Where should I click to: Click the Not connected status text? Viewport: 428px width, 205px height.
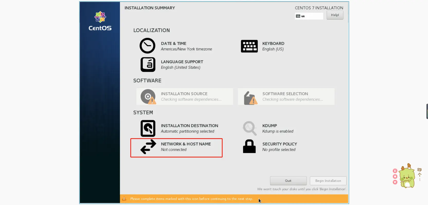pyautogui.click(x=174, y=150)
